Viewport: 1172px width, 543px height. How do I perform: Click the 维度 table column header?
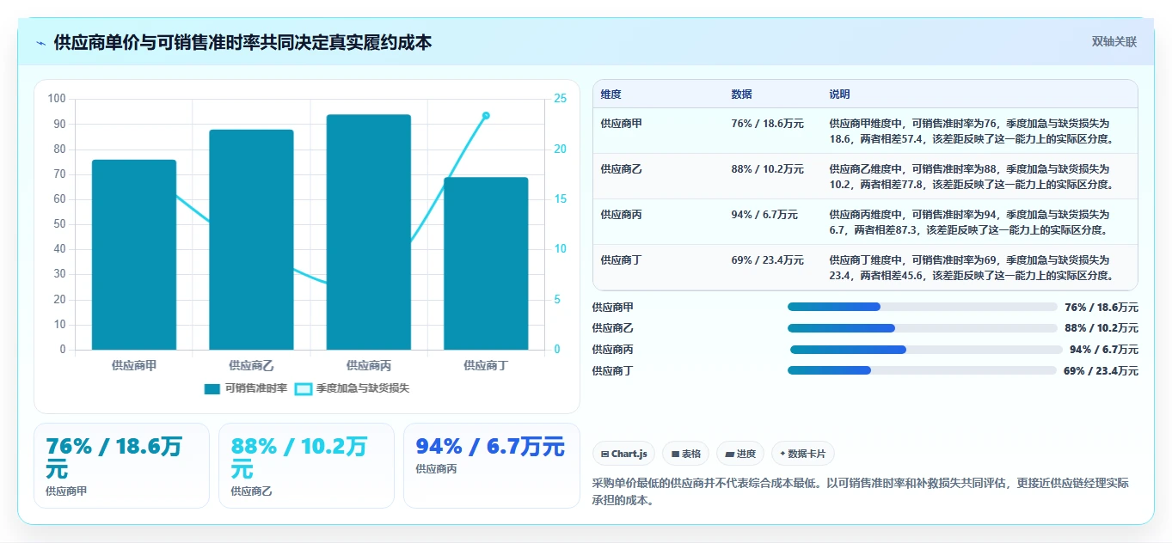611,94
